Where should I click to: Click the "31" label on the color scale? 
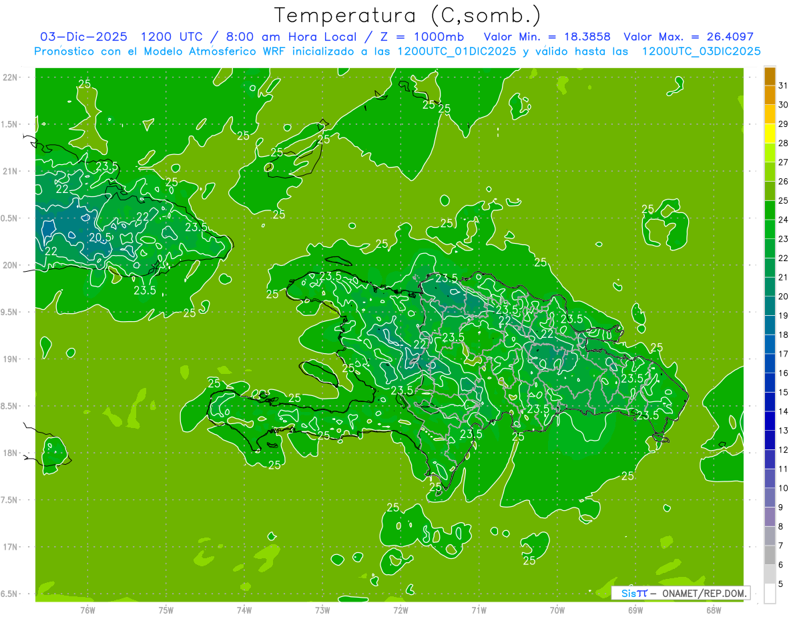pos(783,85)
